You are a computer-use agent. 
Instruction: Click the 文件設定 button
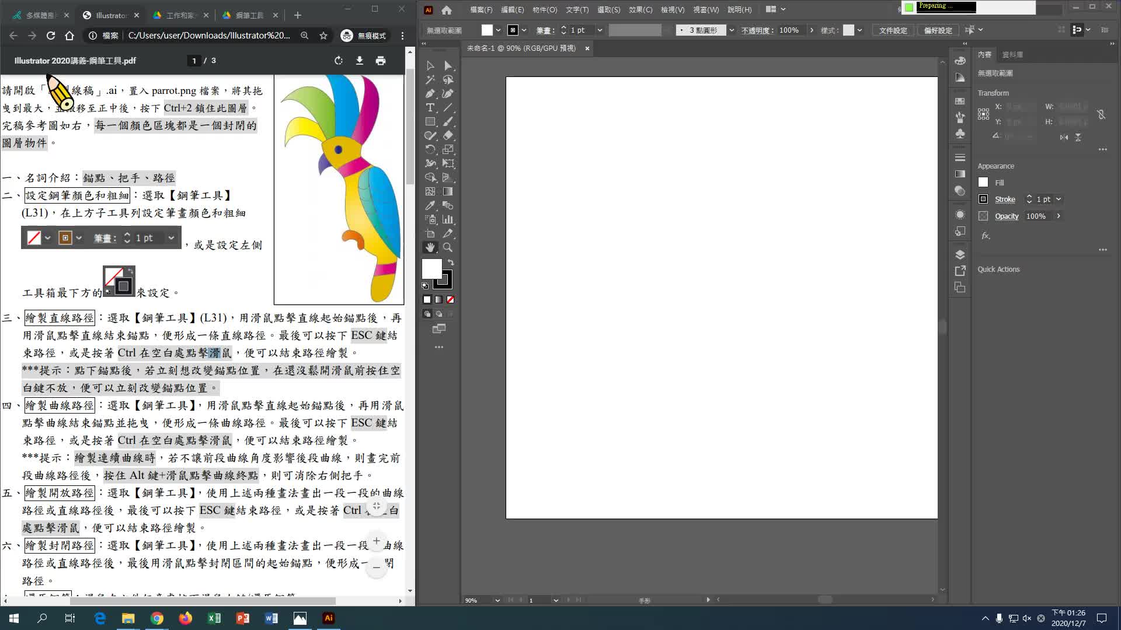[893, 30]
